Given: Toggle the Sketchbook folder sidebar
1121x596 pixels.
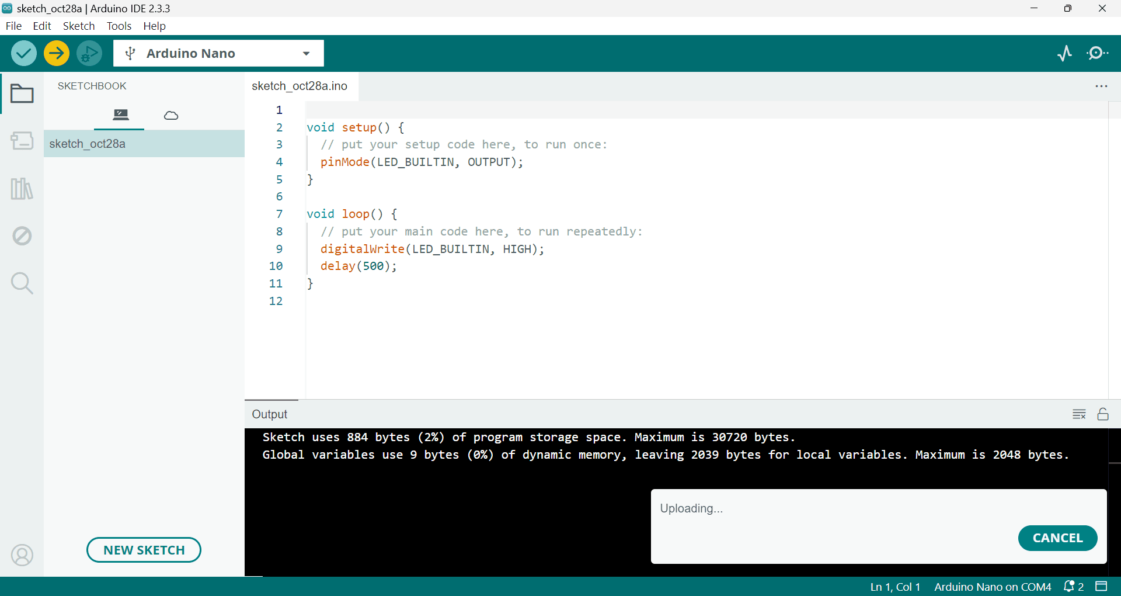Looking at the screenshot, I should point(22,93).
